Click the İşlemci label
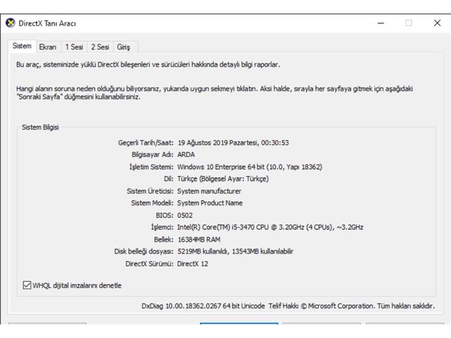The image size is (451, 338). (162, 227)
